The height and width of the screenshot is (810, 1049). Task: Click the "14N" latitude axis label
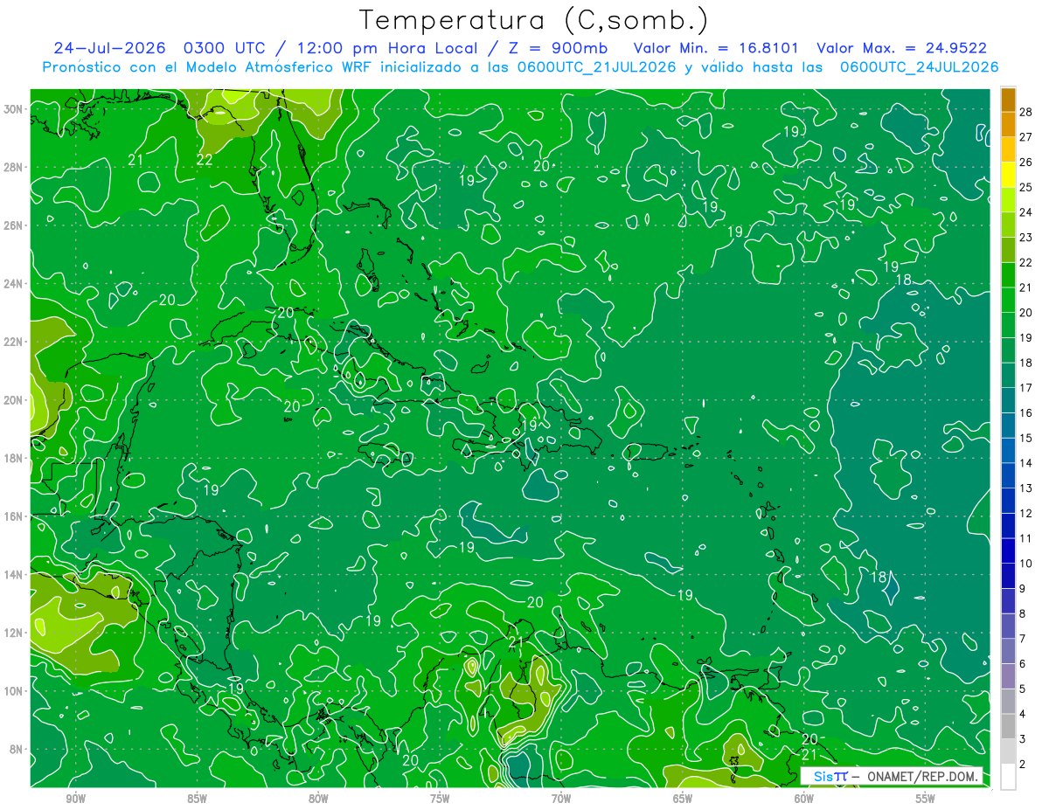coord(13,575)
